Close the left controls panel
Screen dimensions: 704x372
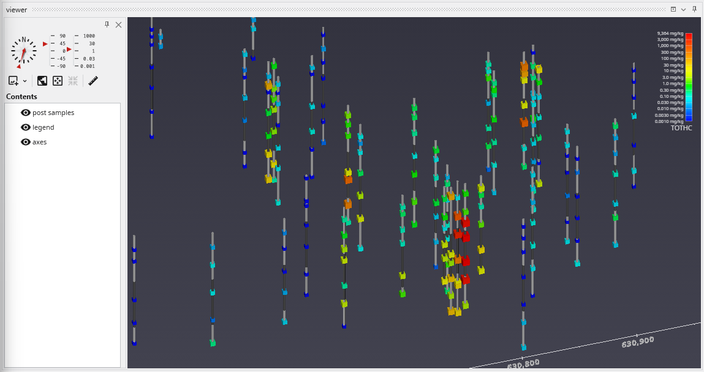click(118, 24)
